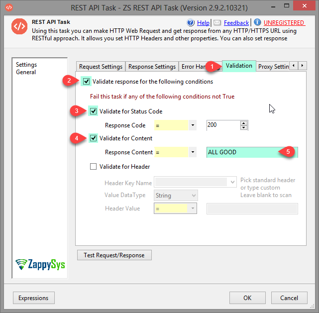319x313 pixels.
Task: Click the REST API Task orange code icon
Action: click(x=19, y=26)
